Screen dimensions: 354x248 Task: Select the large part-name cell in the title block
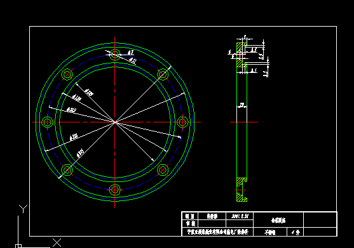coord(278,220)
